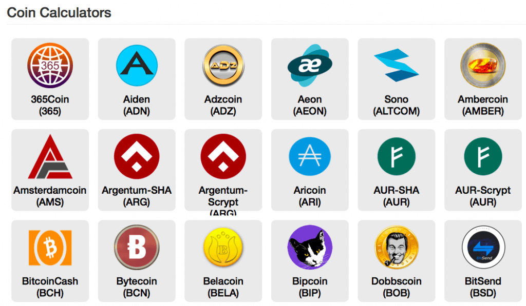Click the Bytecoin (BCN) label link
Image resolution: width=526 pixels, height=306 pixels.
[x=137, y=287]
